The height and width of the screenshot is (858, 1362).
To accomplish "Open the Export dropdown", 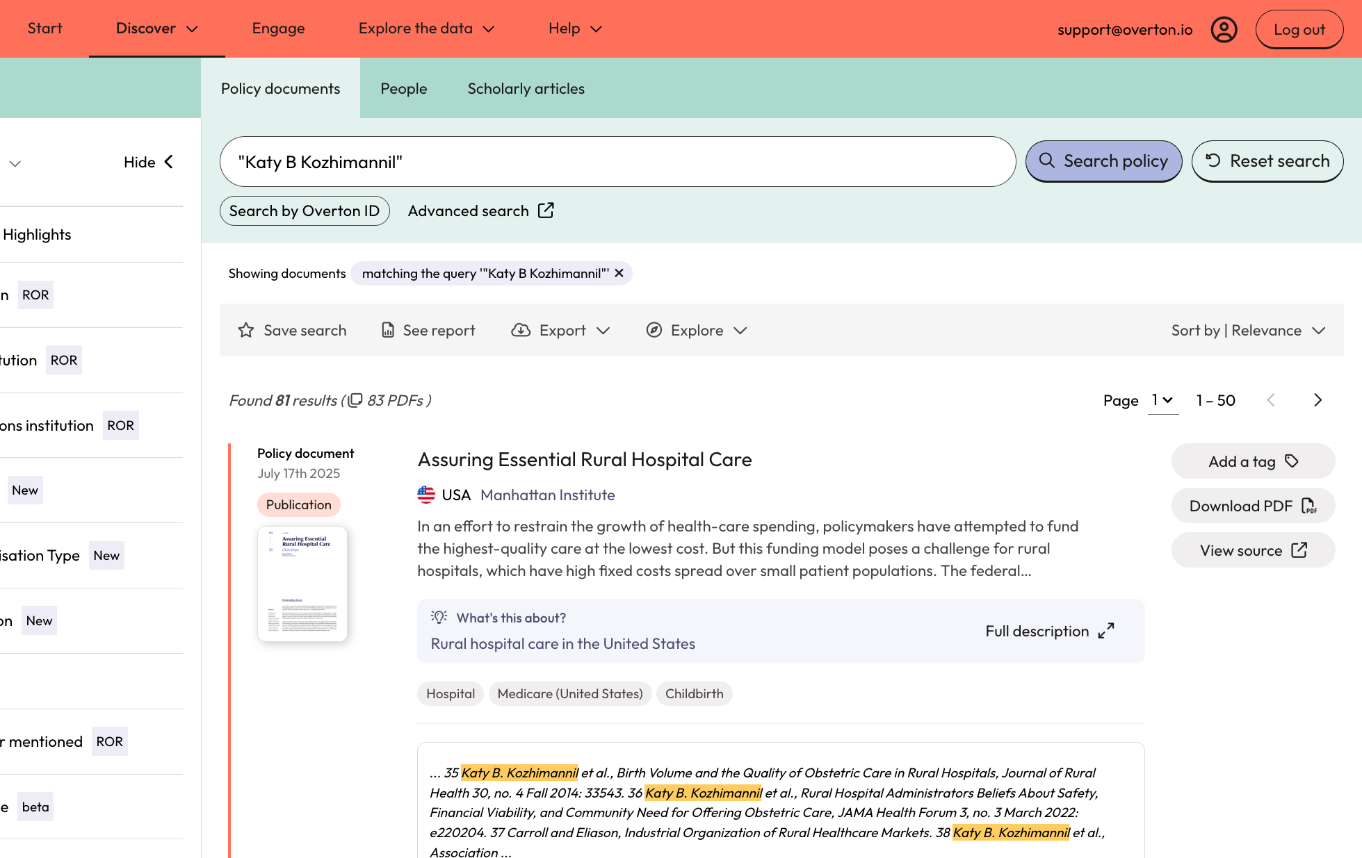I will (560, 330).
